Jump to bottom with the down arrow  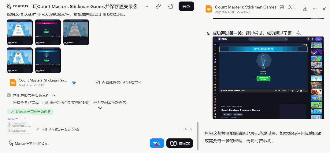point(100,107)
